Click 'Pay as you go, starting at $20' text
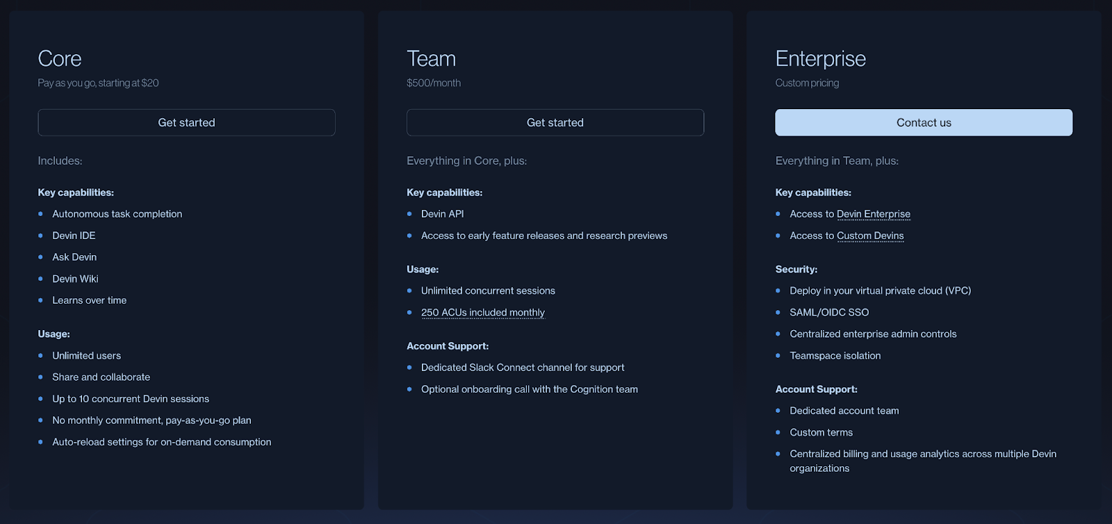The height and width of the screenshot is (524, 1112). (x=99, y=83)
